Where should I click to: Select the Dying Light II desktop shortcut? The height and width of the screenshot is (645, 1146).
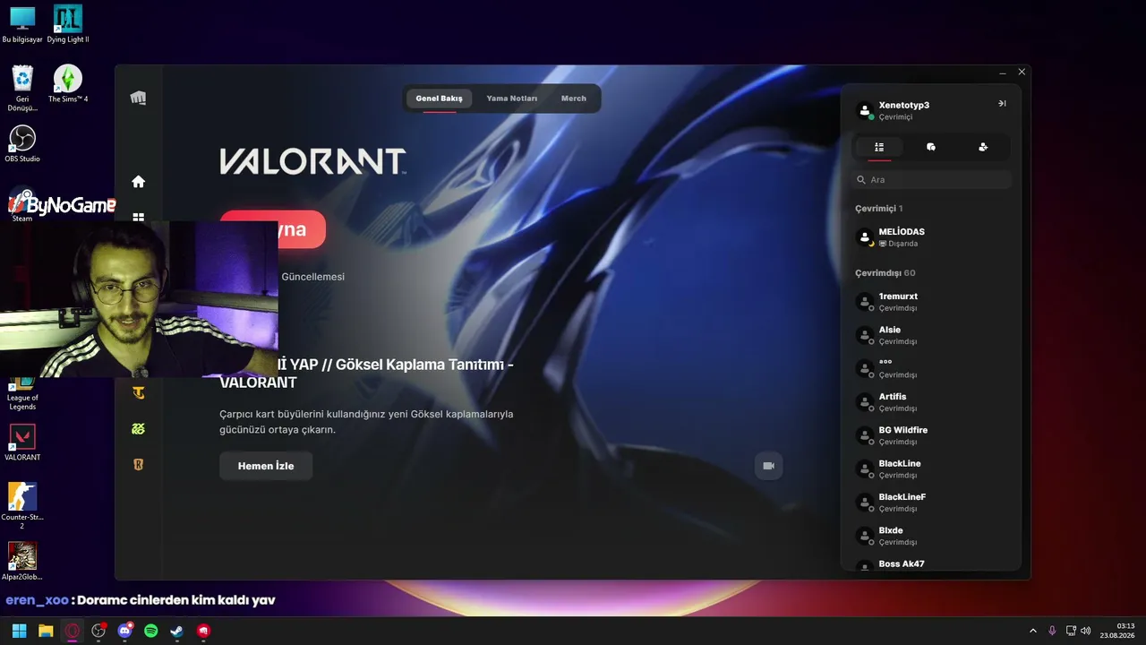[68, 24]
